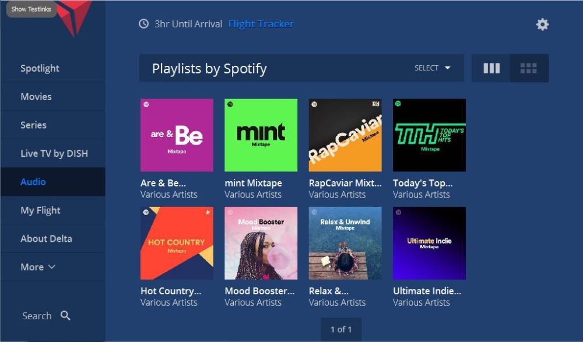Open the Live TV by DISH section
This screenshot has width=583, height=342.
coord(54,153)
